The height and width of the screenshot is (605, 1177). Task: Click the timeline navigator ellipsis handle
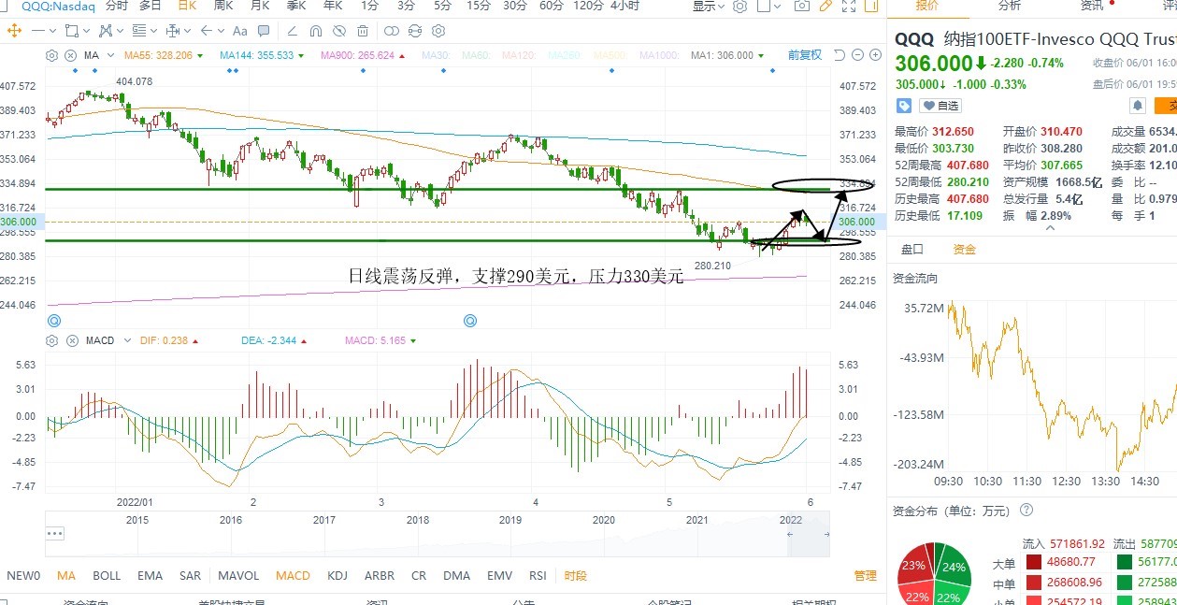coord(55,533)
